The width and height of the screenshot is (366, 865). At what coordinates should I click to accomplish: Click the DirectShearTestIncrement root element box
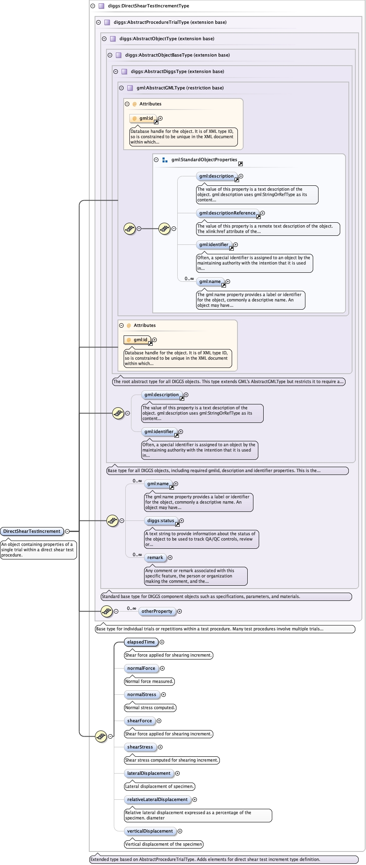coord(32,531)
